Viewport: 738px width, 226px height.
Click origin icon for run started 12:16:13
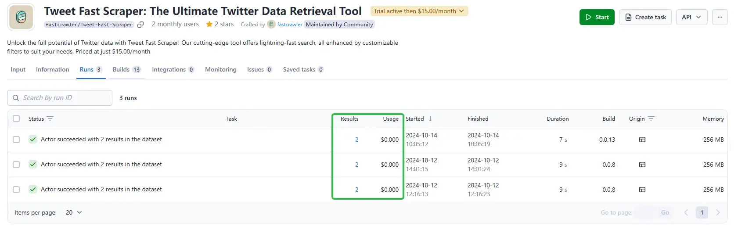(642, 190)
